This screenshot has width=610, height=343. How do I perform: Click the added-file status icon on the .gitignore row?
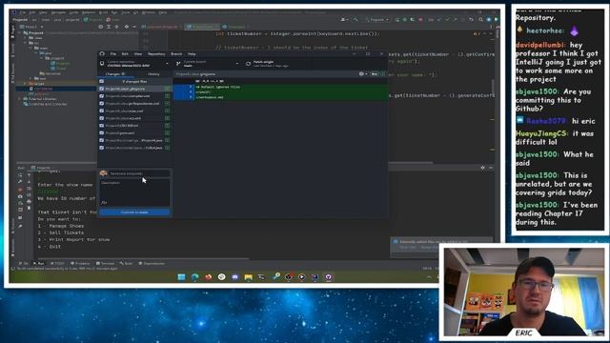coord(168,89)
